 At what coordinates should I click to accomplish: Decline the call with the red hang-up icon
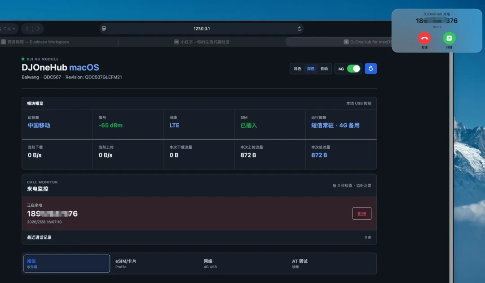[424, 38]
